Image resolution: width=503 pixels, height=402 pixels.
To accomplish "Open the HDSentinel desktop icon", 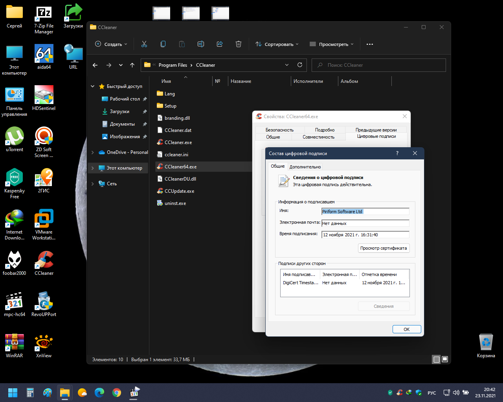I will 44,98.
